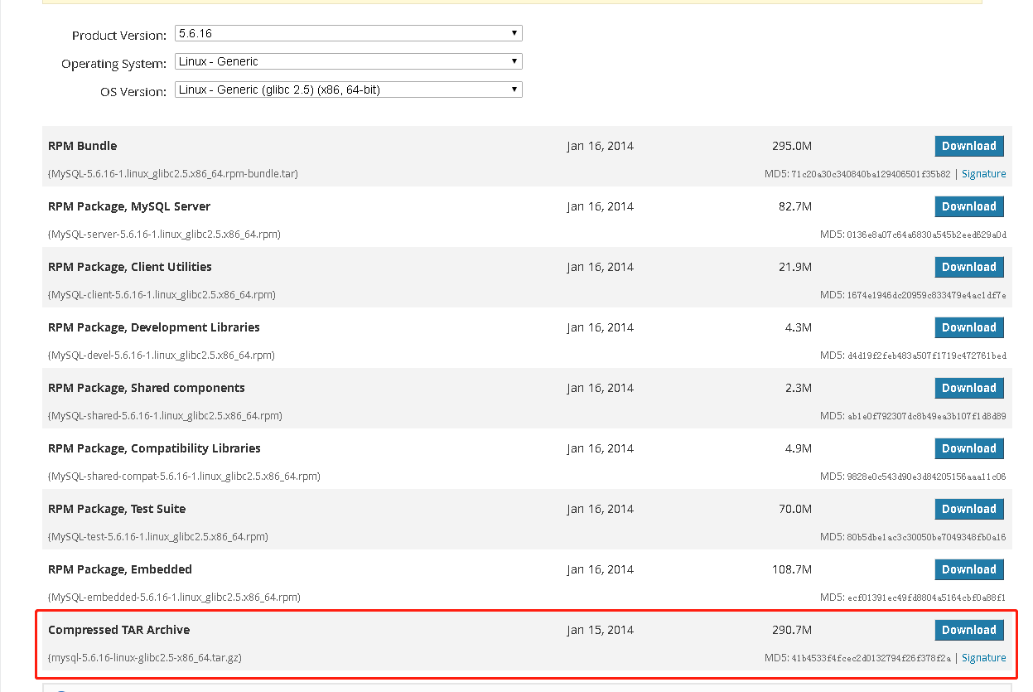Download the Compressed TAR Archive
The width and height of the screenshot is (1033, 692).
(969, 630)
